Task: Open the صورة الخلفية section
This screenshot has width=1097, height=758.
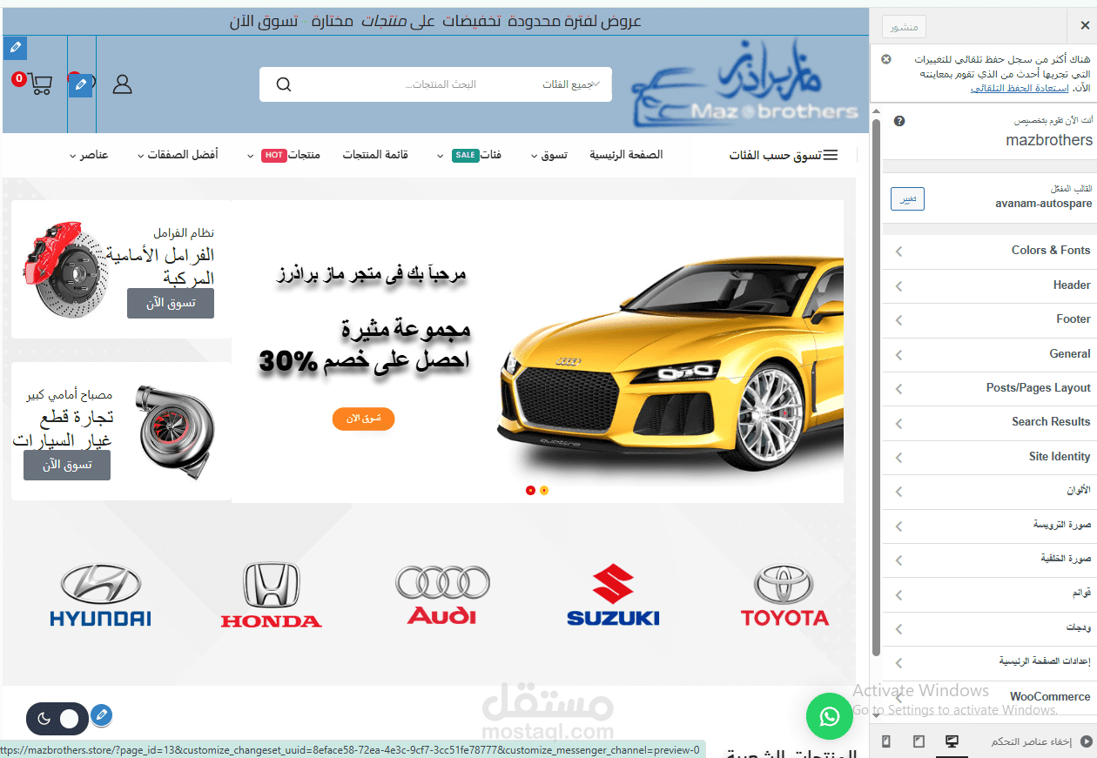Action: click(x=989, y=559)
